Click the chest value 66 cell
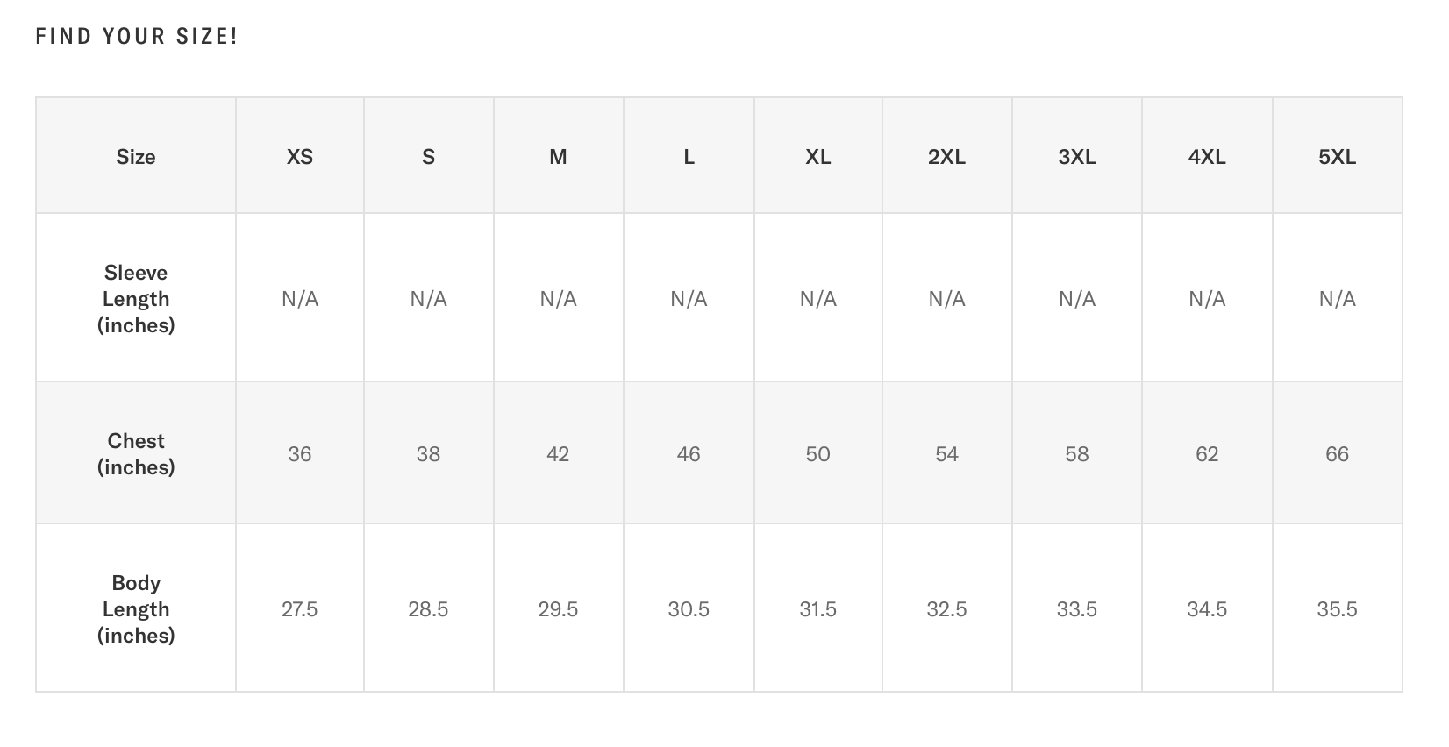This screenshot has height=747, width=1449. pos(1337,453)
